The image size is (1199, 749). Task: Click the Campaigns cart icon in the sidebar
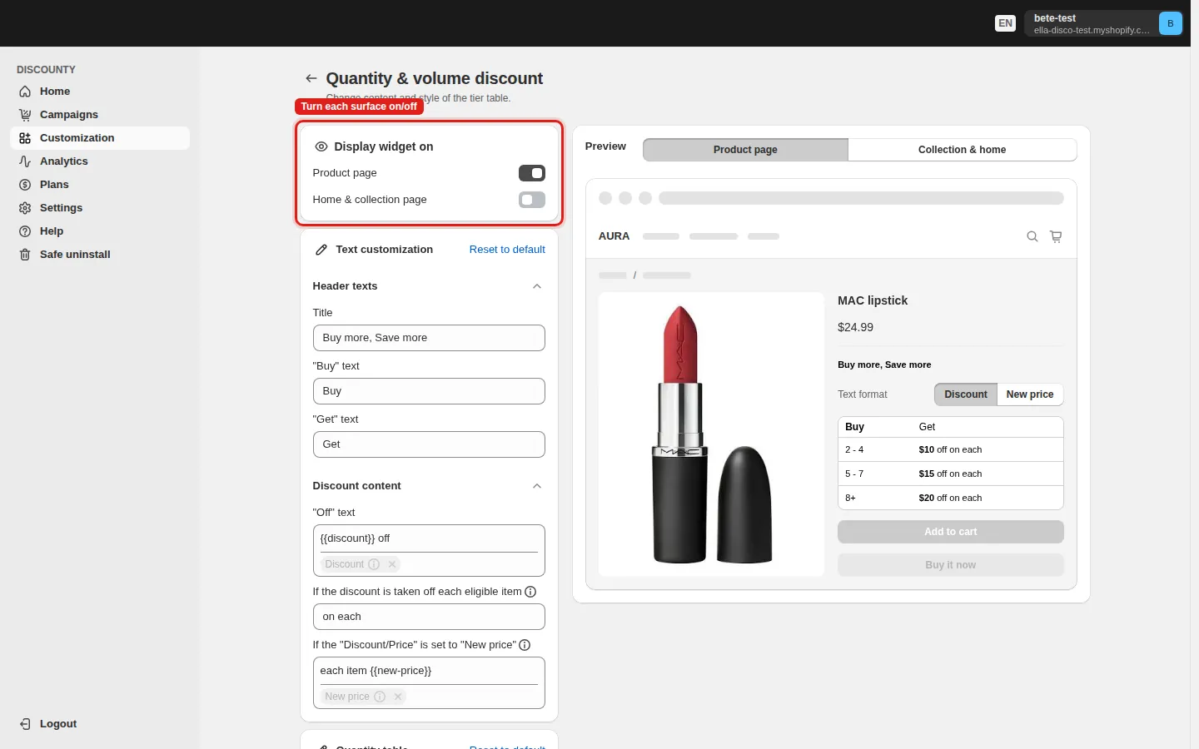pyautogui.click(x=25, y=115)
